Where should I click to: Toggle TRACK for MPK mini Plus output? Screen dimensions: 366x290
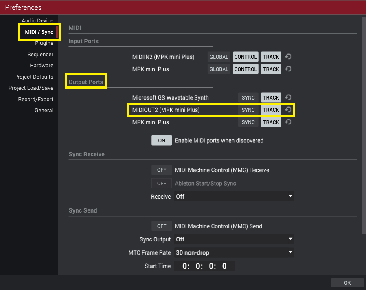[271, 122]
